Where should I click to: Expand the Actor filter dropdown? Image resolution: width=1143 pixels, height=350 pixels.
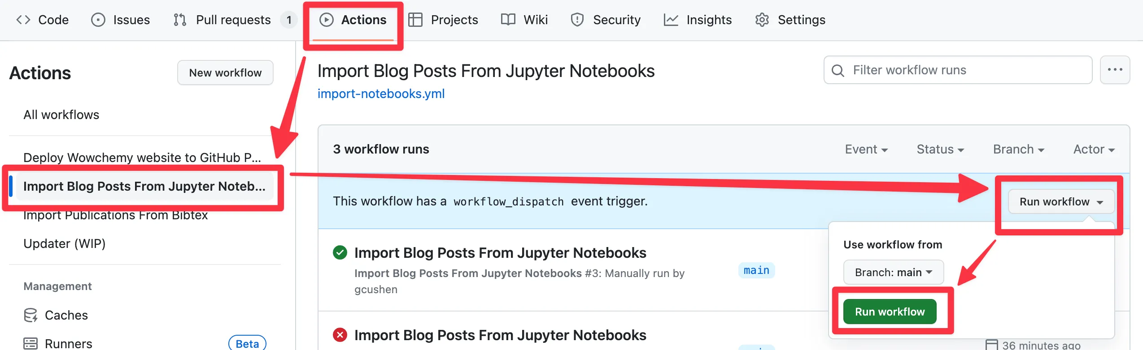tap(1094, 149)
